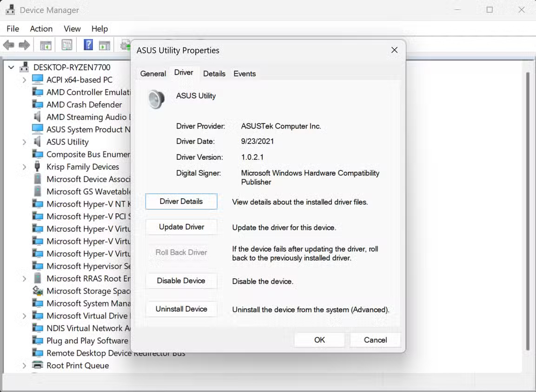Switch to the Details tab

point(214,73)
